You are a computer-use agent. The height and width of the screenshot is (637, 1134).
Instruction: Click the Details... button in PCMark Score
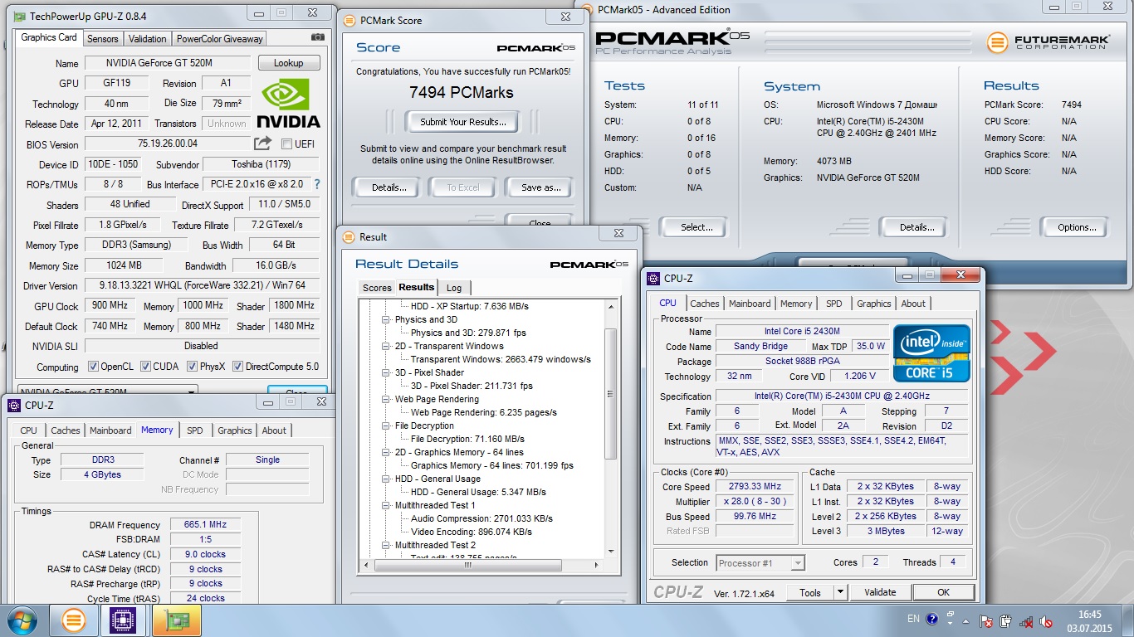point(389,187)
